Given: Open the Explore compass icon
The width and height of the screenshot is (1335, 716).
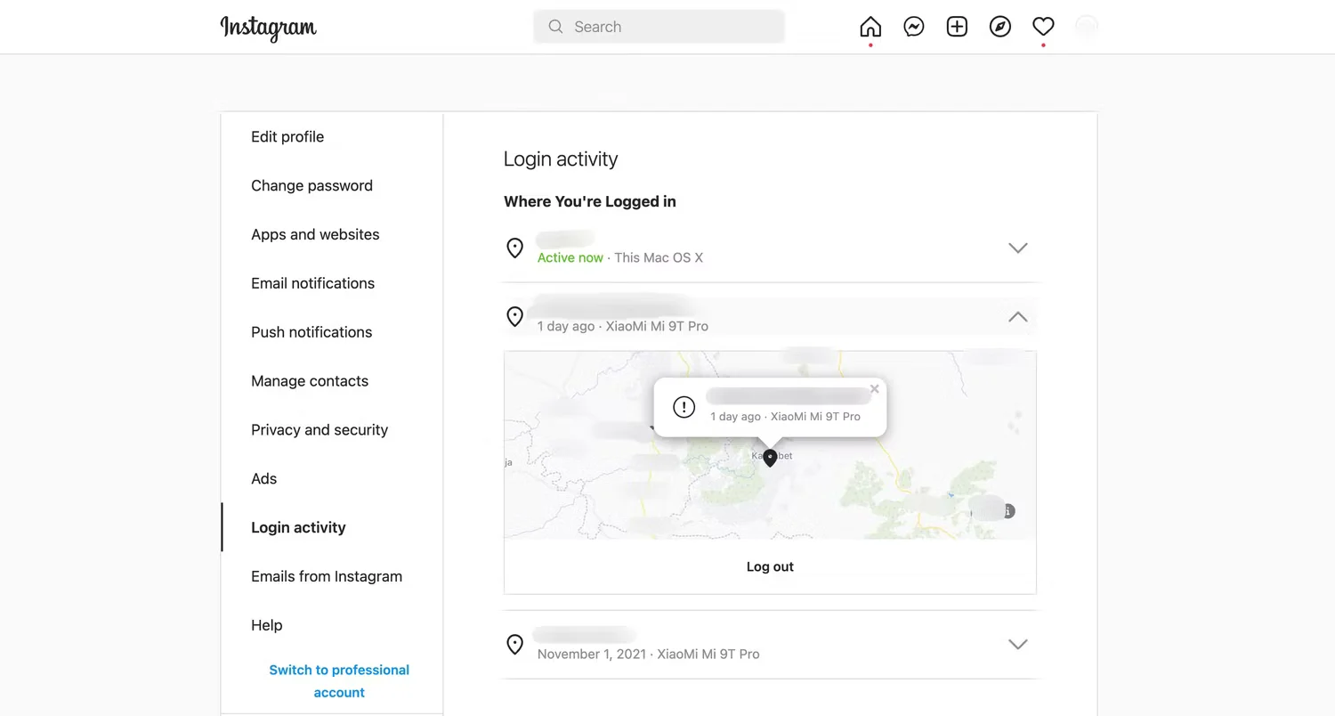Looking at the screenshot, I should click(x=999, y=27).
